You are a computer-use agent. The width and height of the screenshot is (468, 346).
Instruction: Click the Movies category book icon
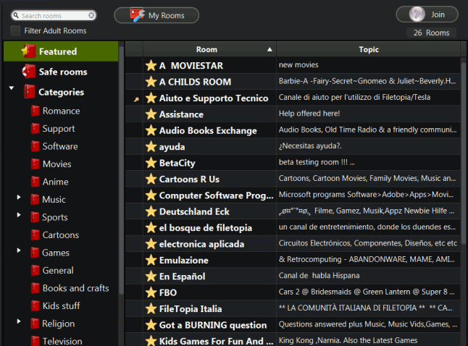[35, 164]
